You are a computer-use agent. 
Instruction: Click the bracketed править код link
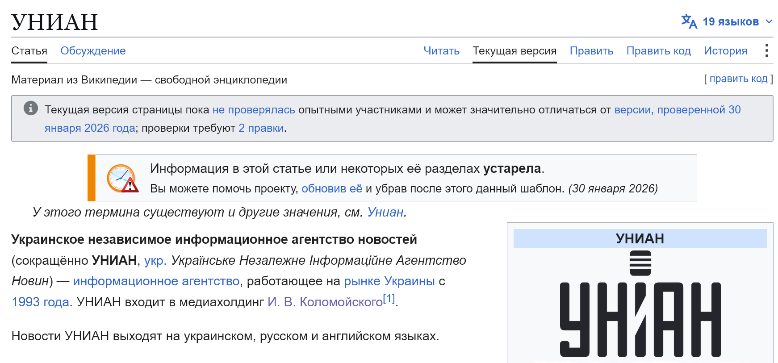738,79
